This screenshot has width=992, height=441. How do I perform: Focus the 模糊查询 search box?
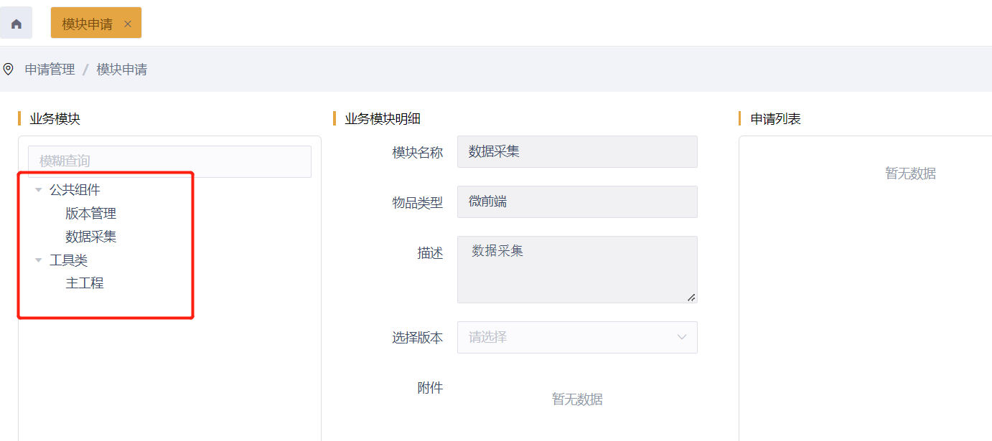(x=169, y=161)
